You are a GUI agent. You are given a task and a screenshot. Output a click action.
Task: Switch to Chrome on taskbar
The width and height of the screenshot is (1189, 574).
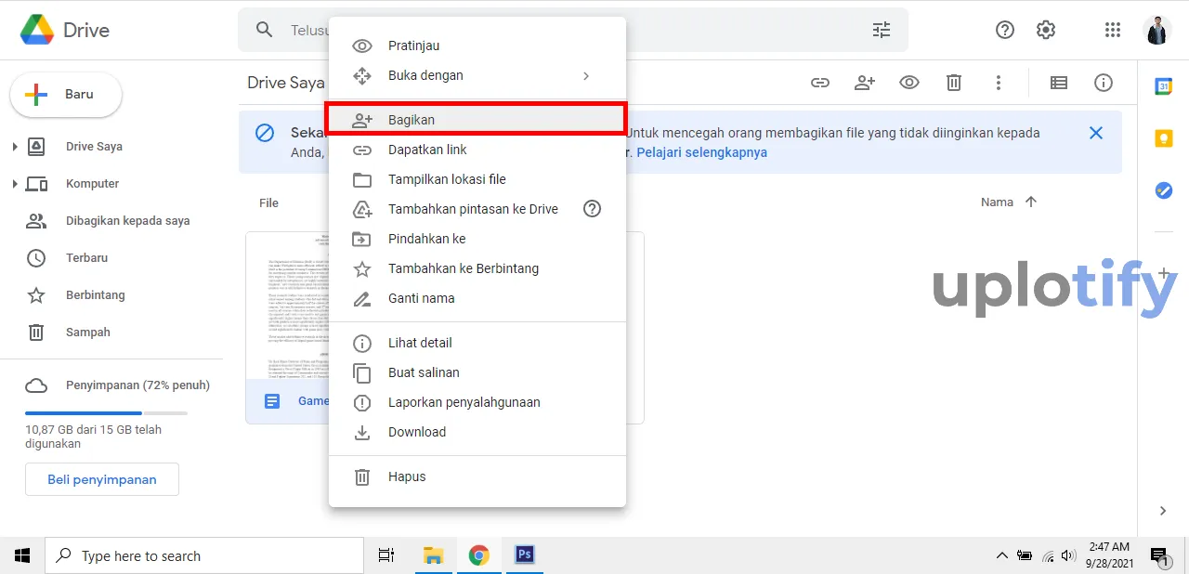tap(479, 555)
